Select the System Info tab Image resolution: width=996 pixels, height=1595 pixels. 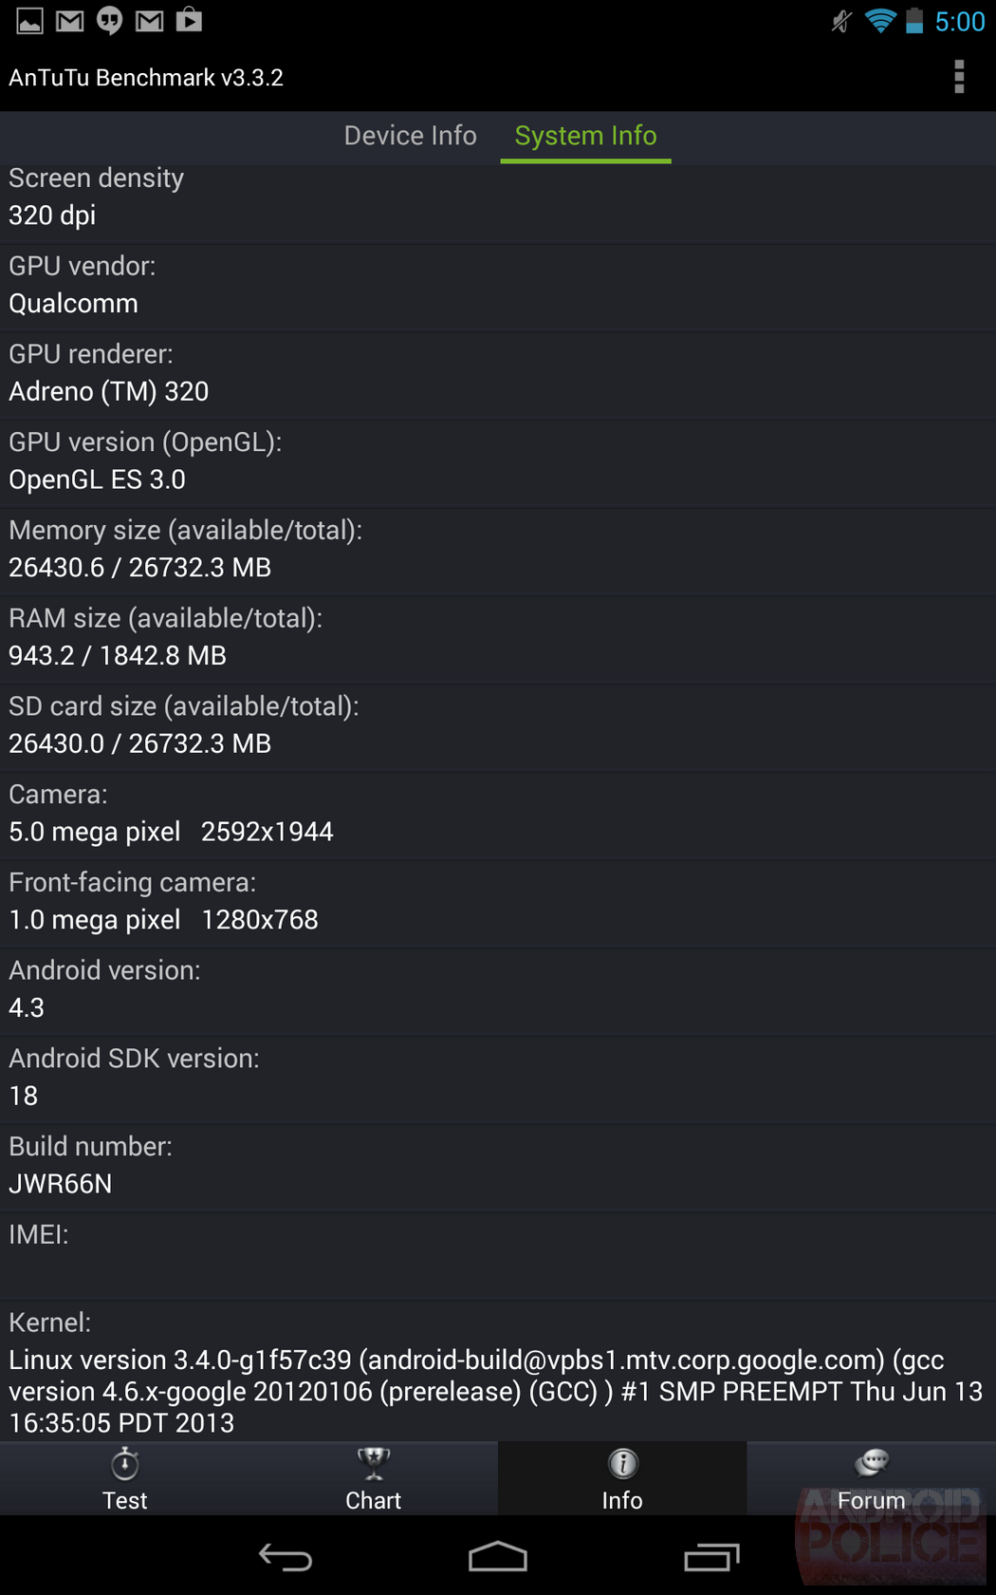coord(585,136)
